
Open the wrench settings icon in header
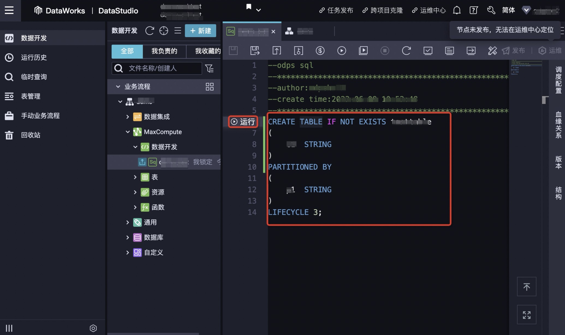491,10
